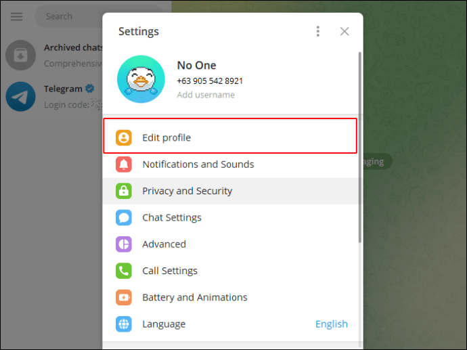The height and width of the screenshot is (350, 467).
Task: Click the orange Edit profile icon
Action: coord(123,137)
